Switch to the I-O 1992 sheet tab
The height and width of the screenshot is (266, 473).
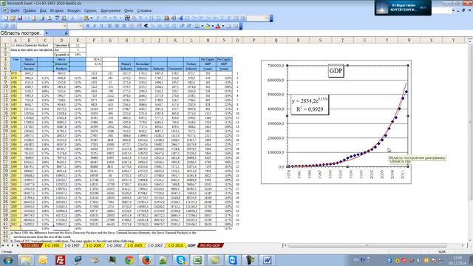click(31, 245)
